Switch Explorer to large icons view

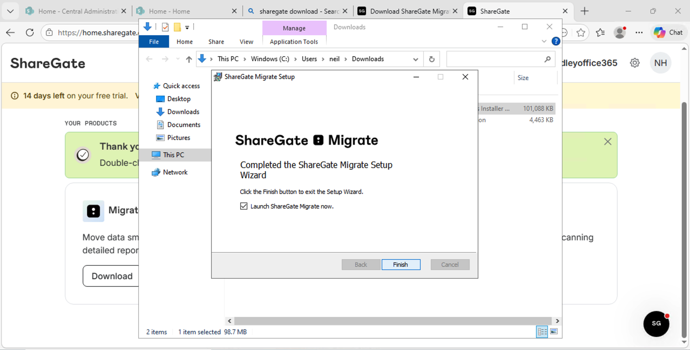(554, 332)
